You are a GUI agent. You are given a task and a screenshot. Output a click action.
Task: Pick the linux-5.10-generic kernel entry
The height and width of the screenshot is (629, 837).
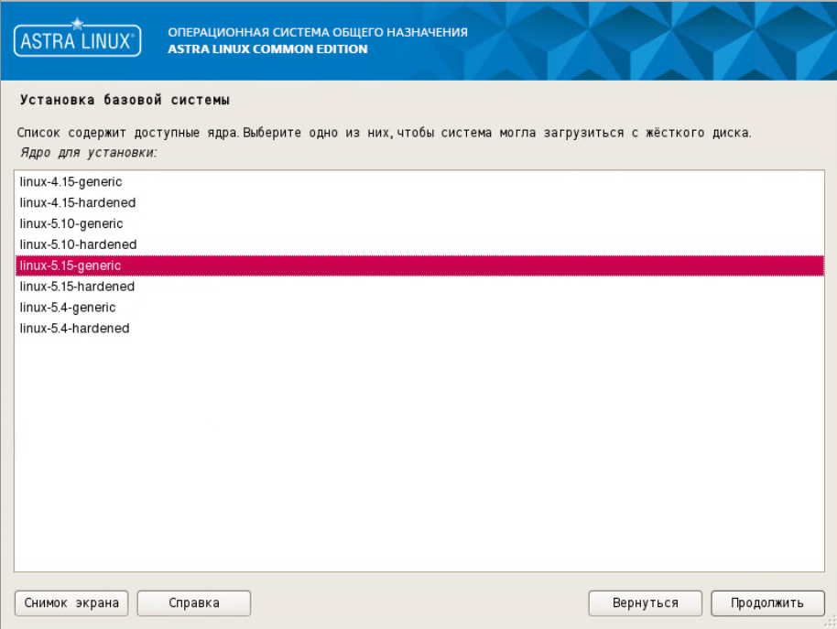(419, 223)
